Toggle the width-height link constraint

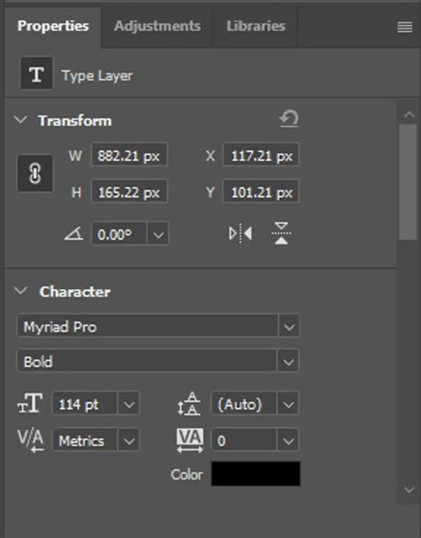[36, 173]
